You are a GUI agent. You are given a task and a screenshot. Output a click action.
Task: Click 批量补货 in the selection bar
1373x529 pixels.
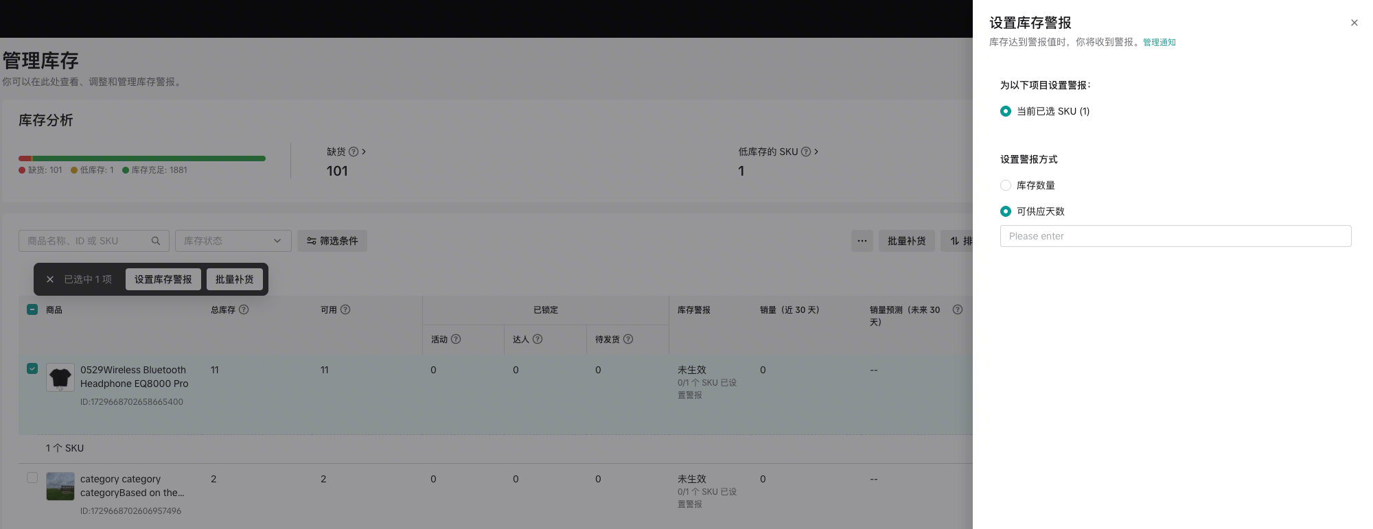click(234, 279)
